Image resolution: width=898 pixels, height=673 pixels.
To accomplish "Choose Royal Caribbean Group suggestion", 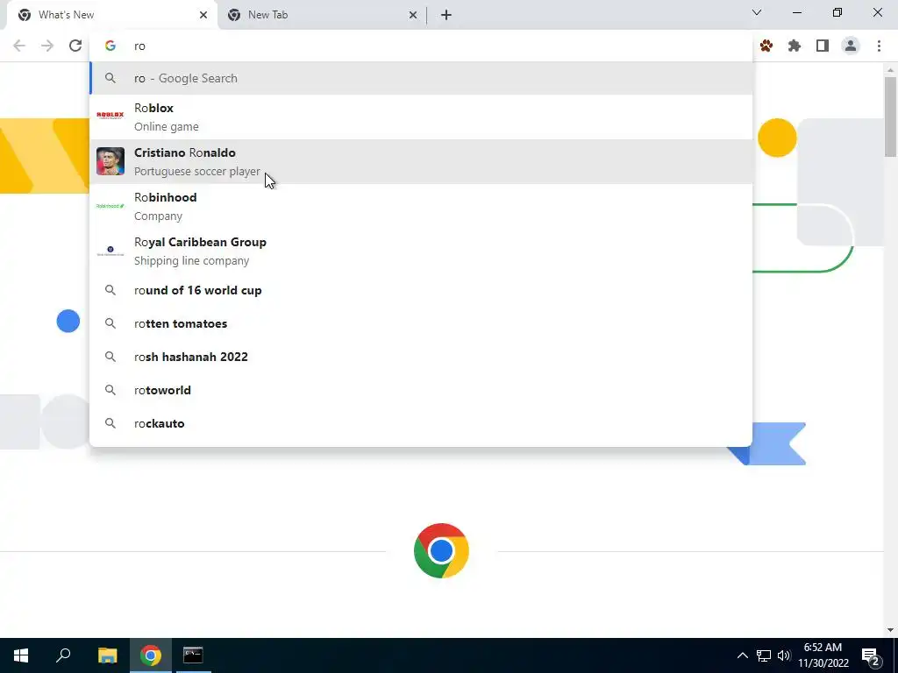I will click(x=421, y=251).
